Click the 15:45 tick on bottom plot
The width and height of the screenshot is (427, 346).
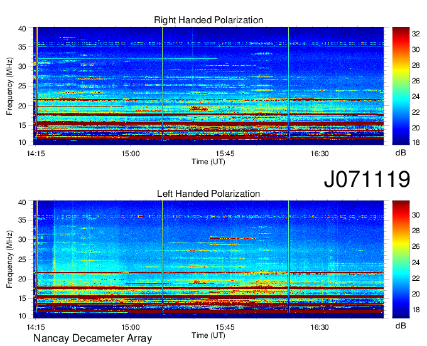(225, 327)
